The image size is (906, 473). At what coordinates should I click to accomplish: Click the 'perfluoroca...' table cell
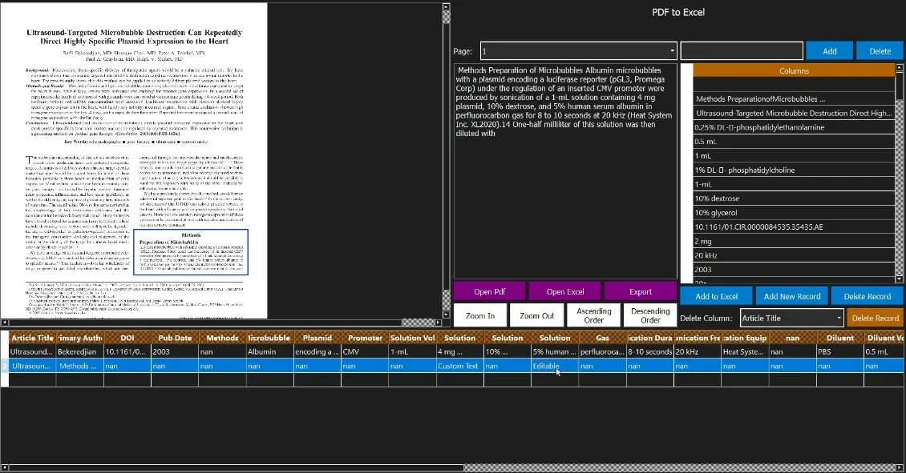[x=603, y=352]
